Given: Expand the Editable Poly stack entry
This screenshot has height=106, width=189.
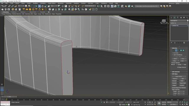Looking at the screenshot, I should [x=171, y=26].
